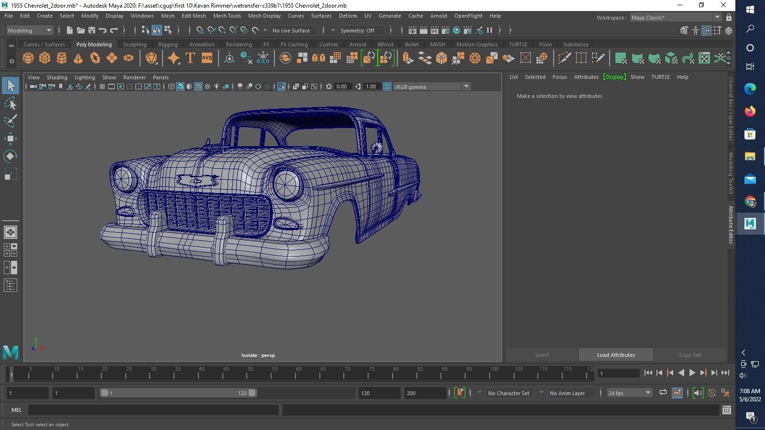Step forward one frame
Screen dimensions: 765x430
pyautogui.click(x=714, y=373)
